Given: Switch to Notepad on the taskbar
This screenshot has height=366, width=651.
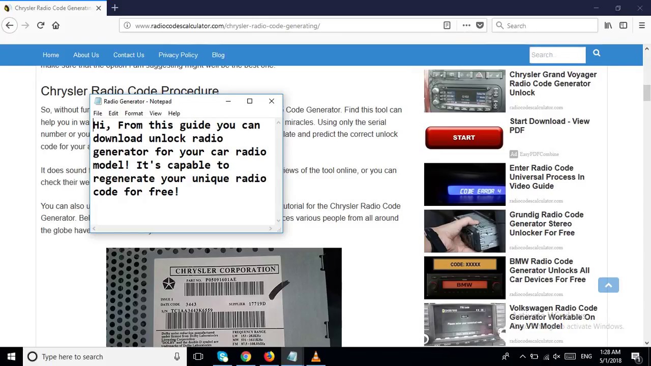Looking at the screenshot, I should [x=292, y=357].
